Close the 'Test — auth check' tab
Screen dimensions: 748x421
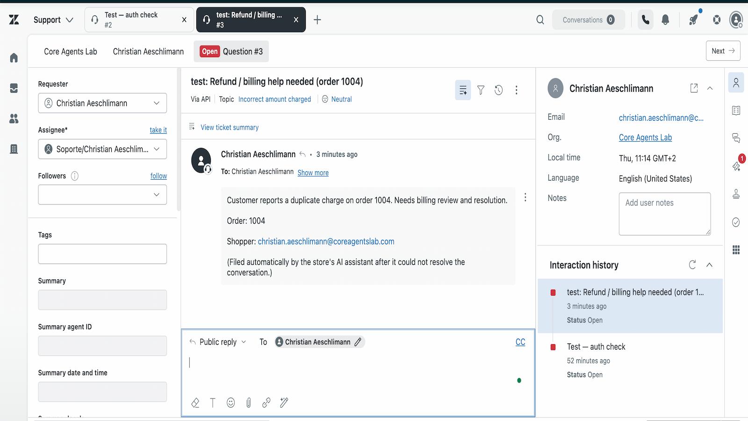tap(184, 20)
